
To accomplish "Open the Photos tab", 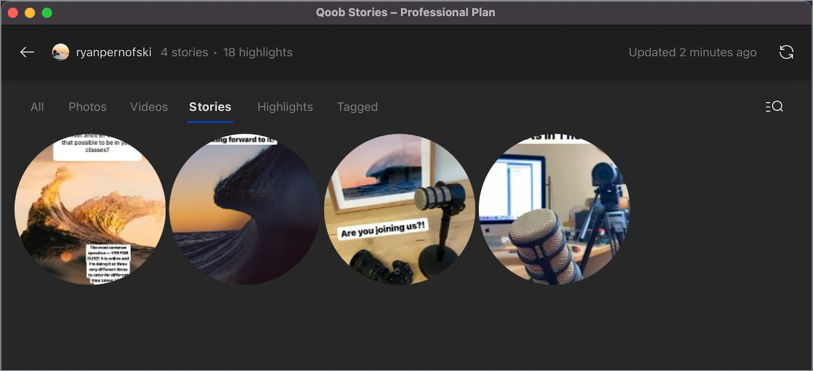I will [87, 107].
